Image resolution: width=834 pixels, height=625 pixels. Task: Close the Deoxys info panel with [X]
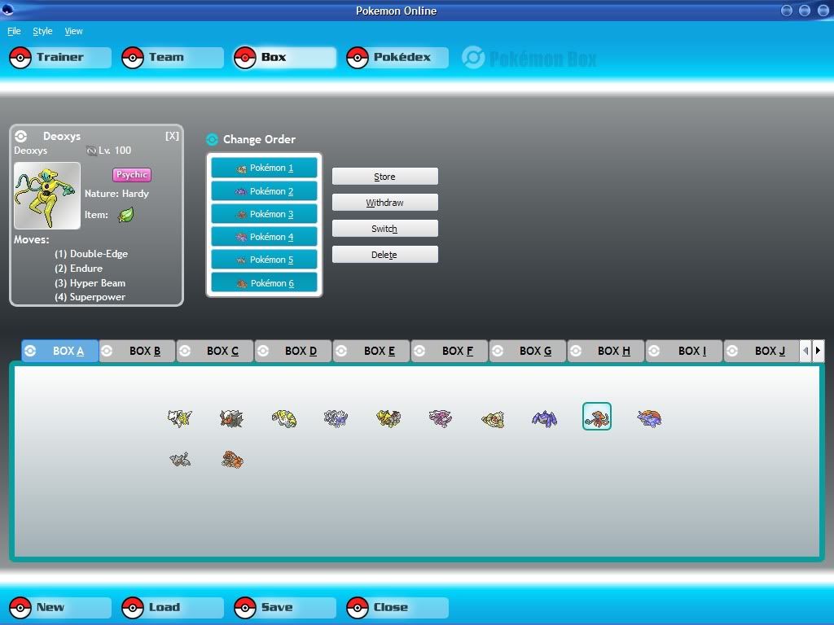172,136
